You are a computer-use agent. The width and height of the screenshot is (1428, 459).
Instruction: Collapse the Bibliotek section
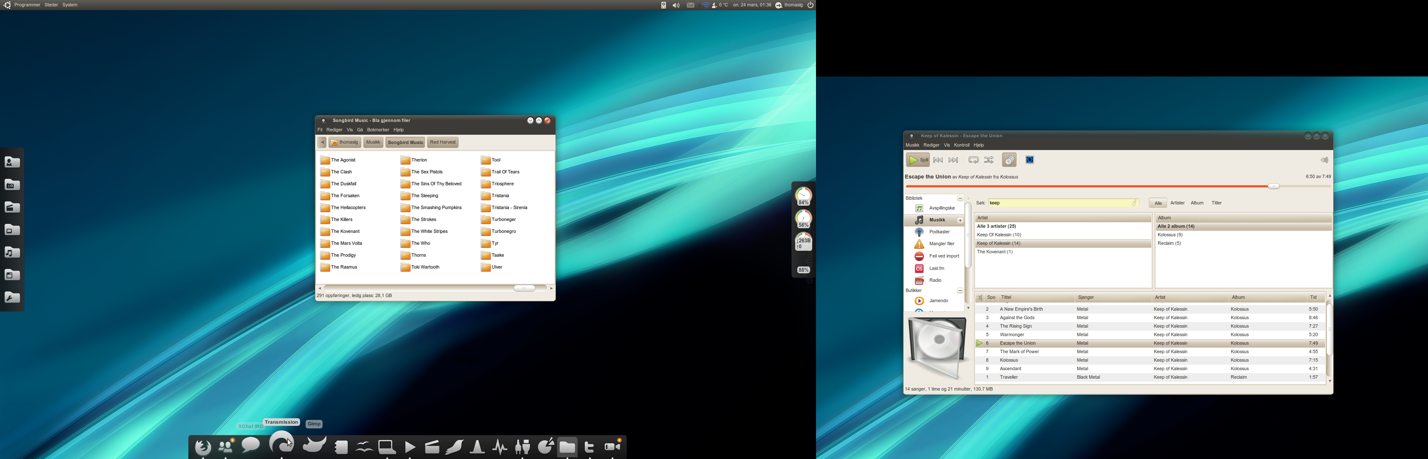click(960, 198)
